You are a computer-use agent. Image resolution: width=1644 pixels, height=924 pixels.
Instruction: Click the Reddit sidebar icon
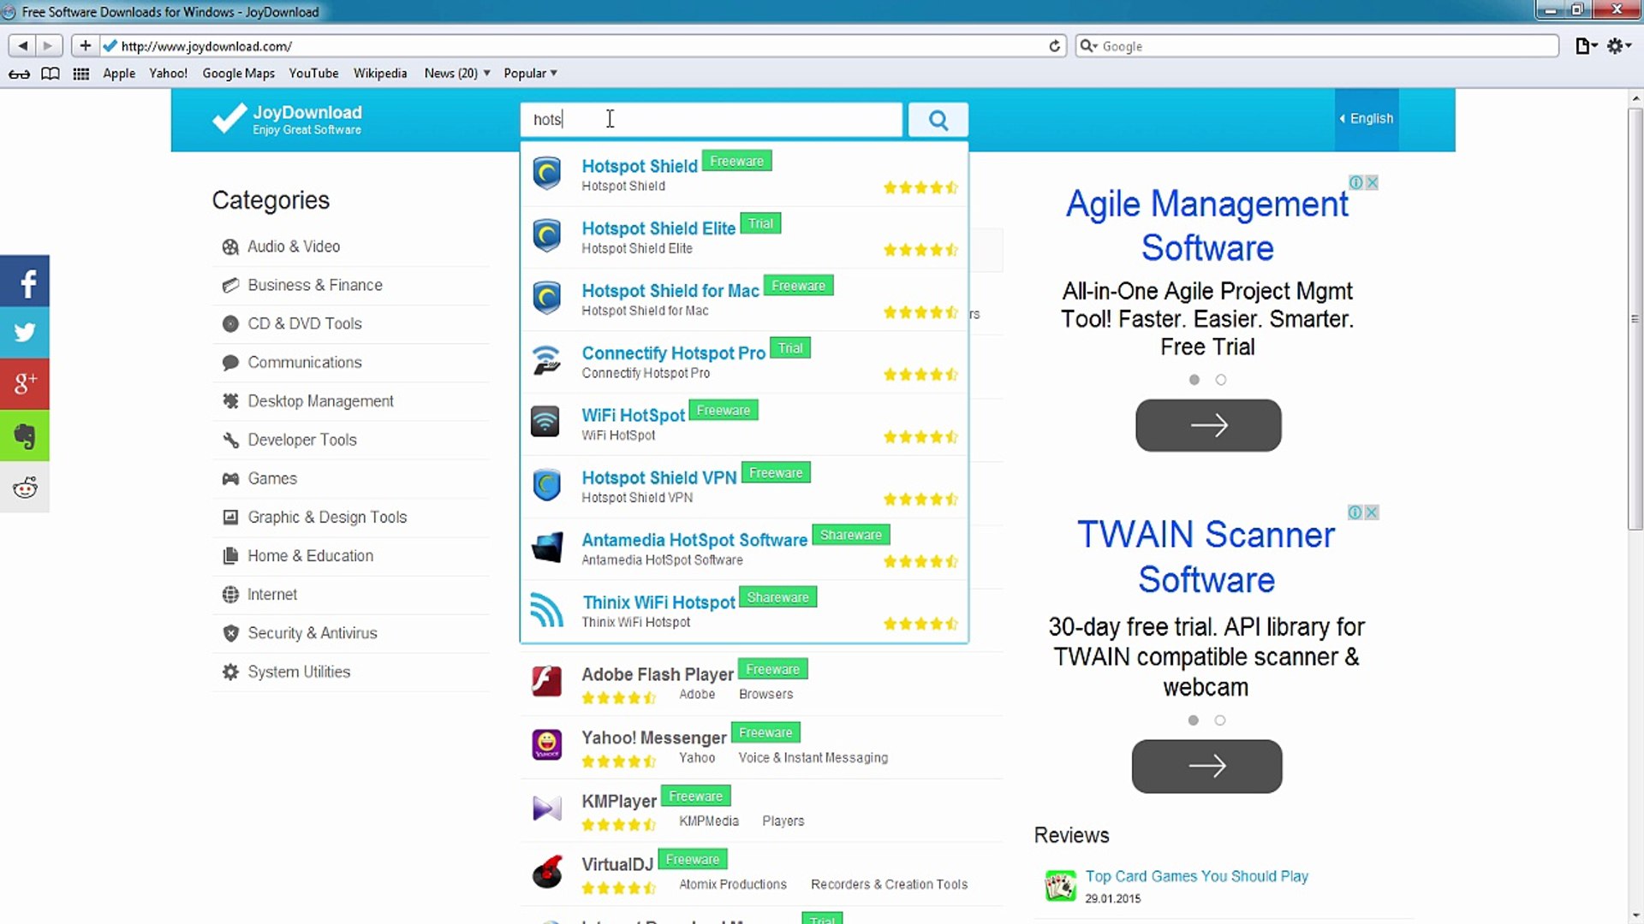coord(25,488)
